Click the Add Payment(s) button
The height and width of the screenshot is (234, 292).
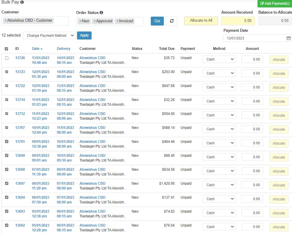coord(275,4)
